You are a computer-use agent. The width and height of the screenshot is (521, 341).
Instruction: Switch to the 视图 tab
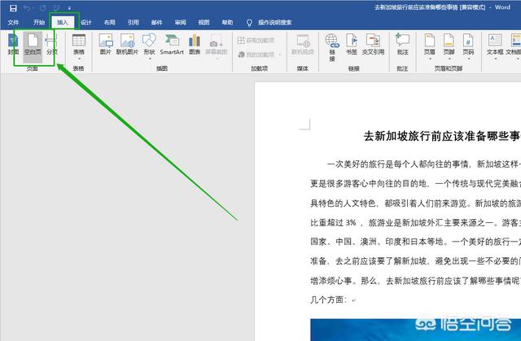click(204, 22)
